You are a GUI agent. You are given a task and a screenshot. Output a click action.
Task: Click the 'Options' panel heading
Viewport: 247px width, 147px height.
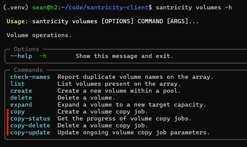[x=26, y=49]
